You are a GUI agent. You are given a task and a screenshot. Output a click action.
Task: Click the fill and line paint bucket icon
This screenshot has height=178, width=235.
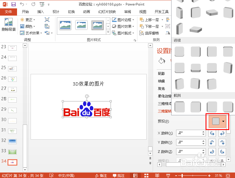tap(162, 61)
